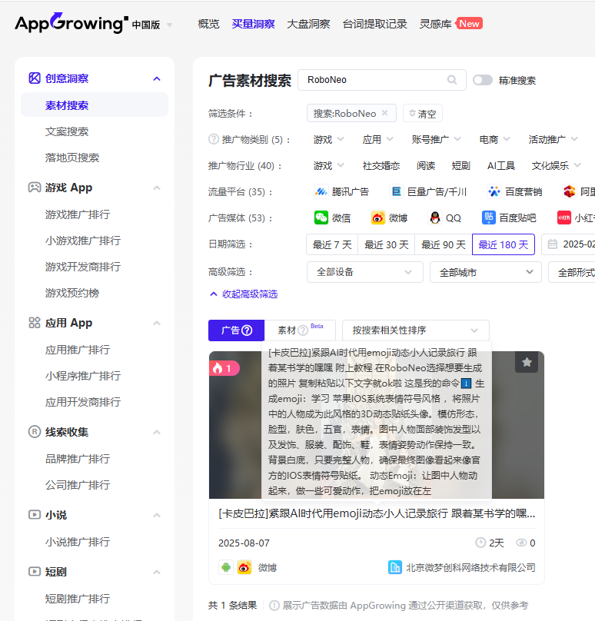Filter by 小红书 media icon
595x621 pixels.
click(564, 218)
